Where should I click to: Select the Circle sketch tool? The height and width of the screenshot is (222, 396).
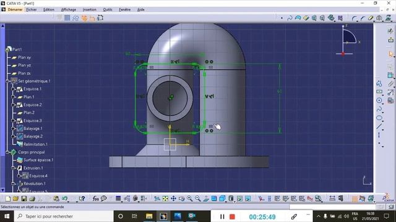click(x=379, y=101)
